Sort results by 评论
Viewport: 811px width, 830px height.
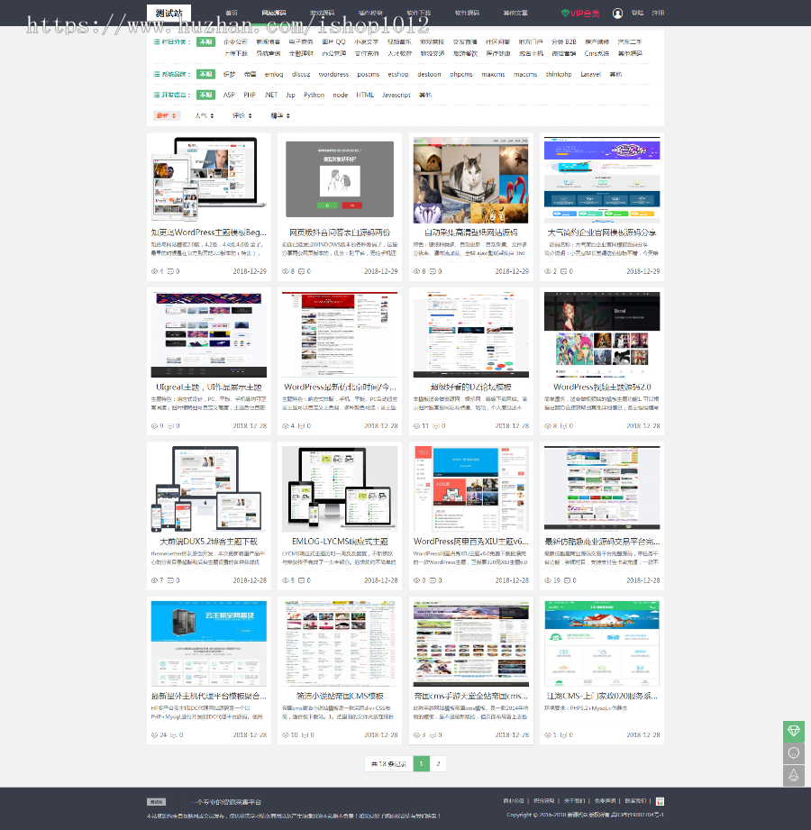(x=242, y=115)
